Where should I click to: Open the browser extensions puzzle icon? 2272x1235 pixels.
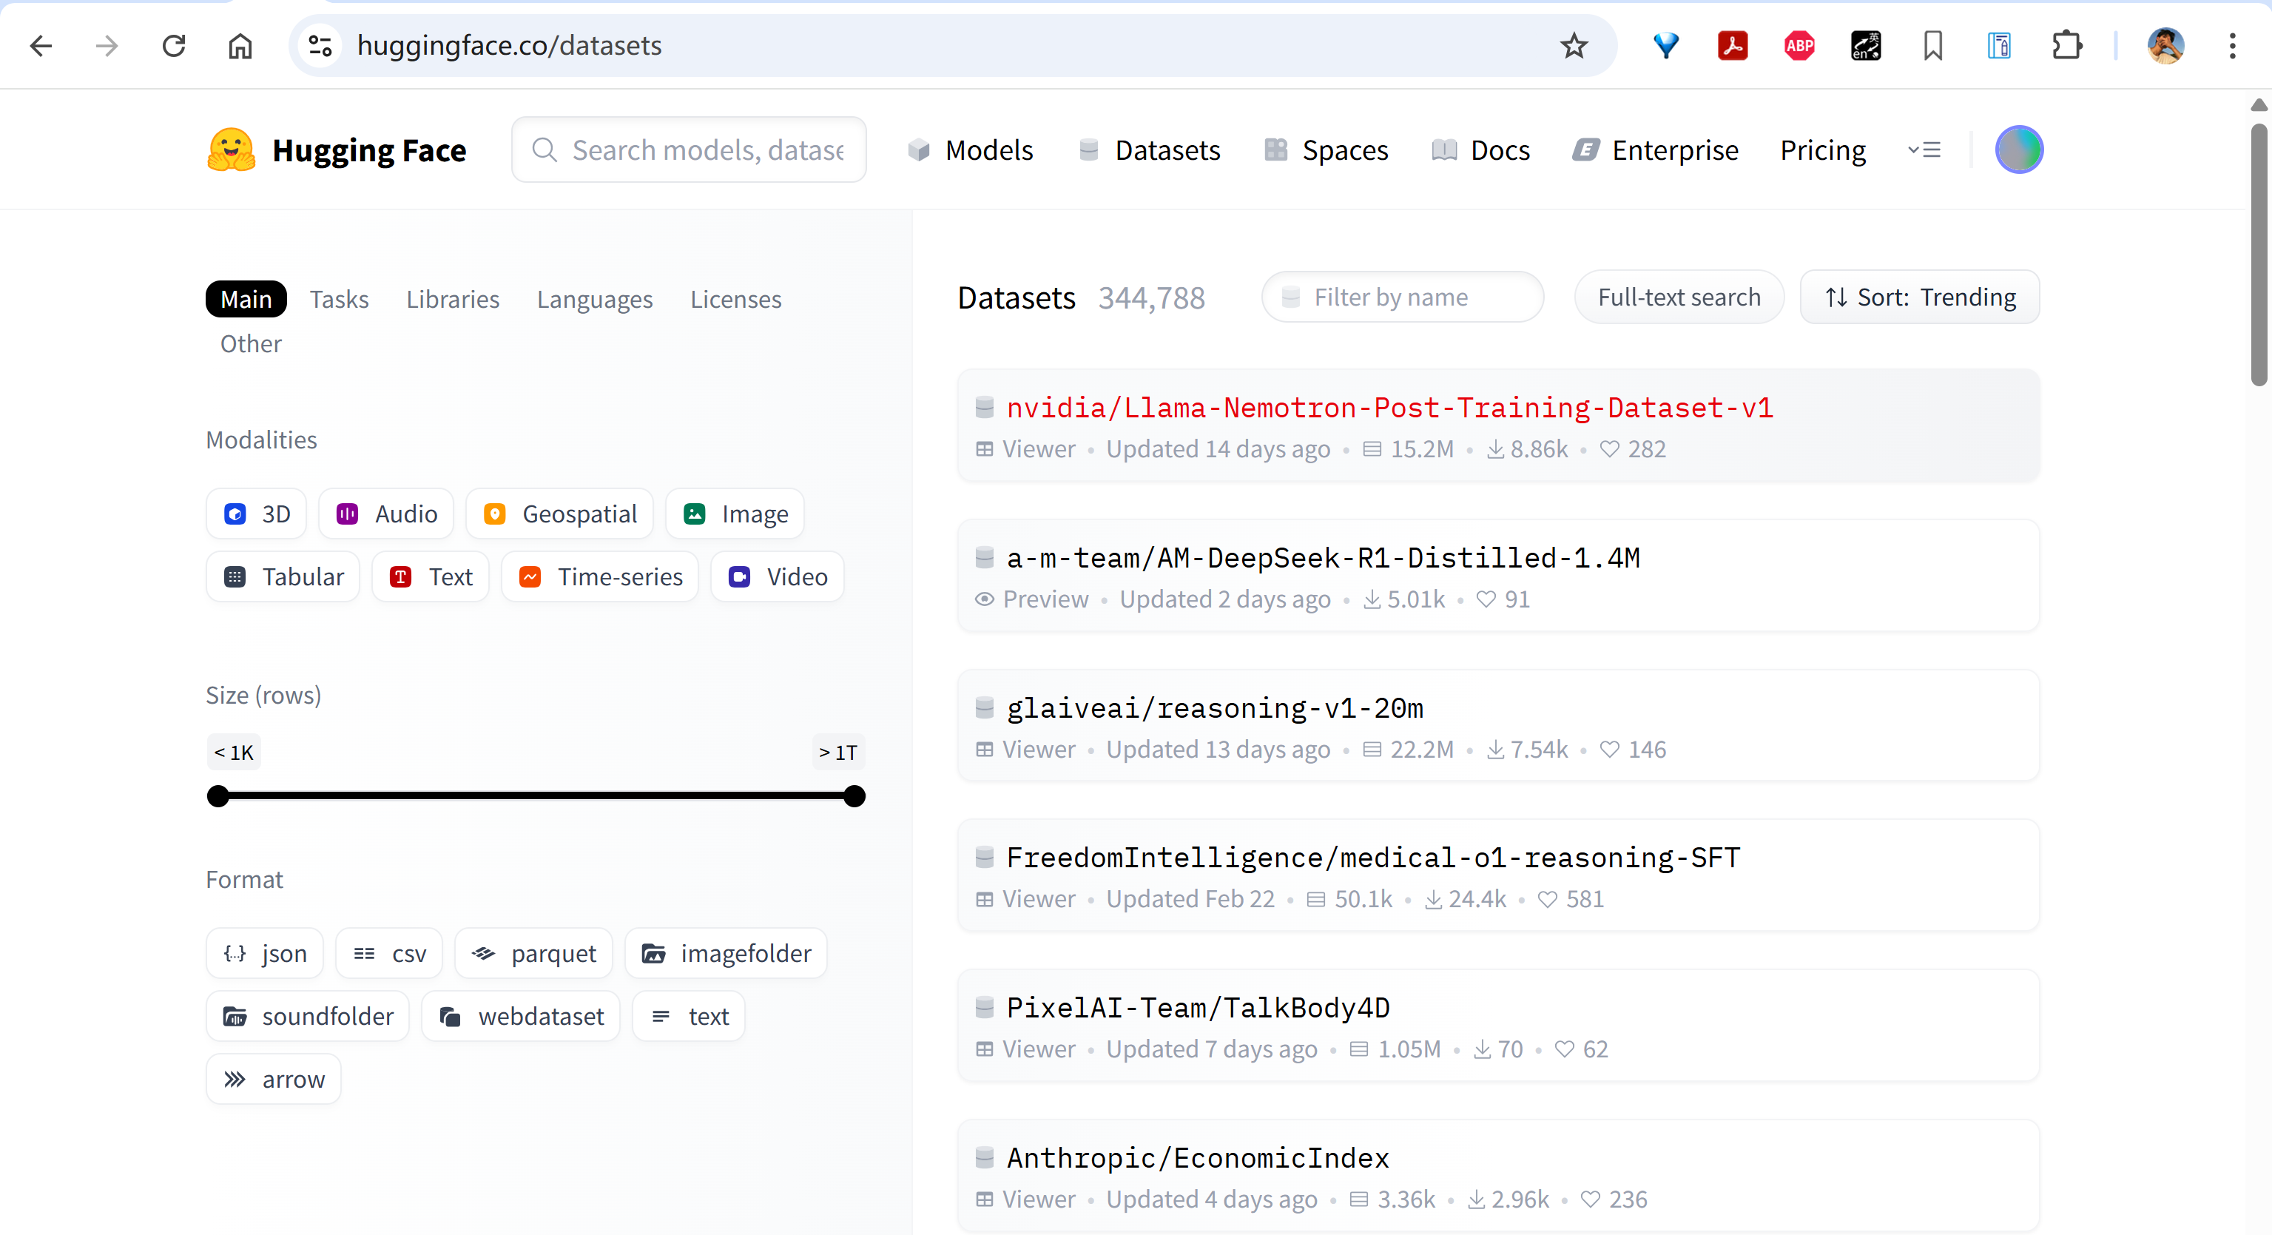tap(2066, 45)
